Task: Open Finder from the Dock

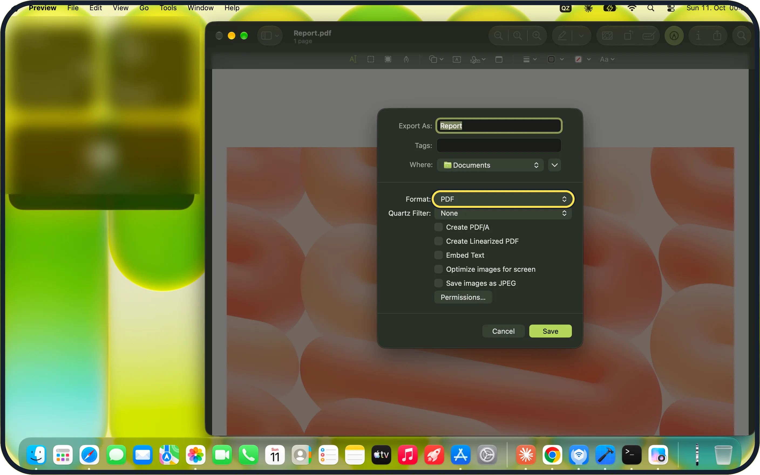Action: [x=36, y=455]
